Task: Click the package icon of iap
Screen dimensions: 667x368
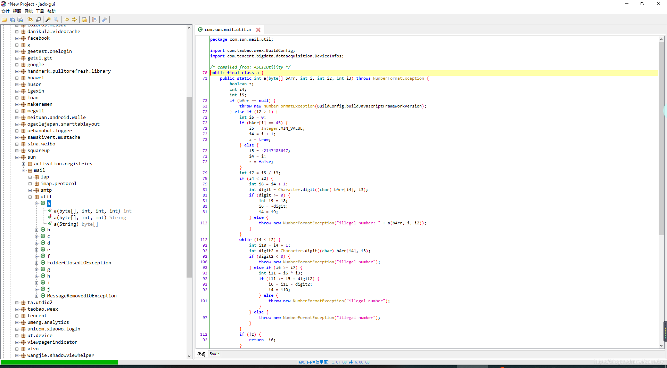Action: point(36,177)
